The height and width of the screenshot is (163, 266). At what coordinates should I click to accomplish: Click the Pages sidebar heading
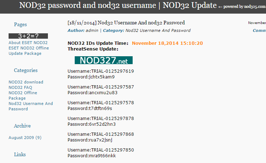pyautogui.click(x=20, y=24)
